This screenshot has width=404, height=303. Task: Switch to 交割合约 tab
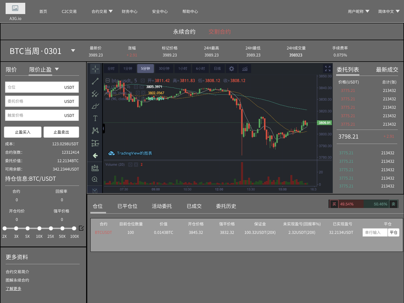coord(220,32)
